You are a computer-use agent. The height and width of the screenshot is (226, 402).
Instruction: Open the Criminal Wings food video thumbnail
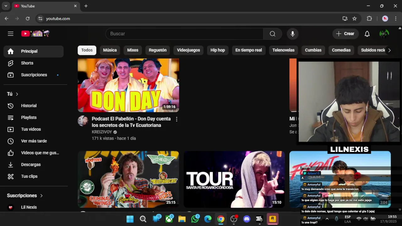point(128,179)
